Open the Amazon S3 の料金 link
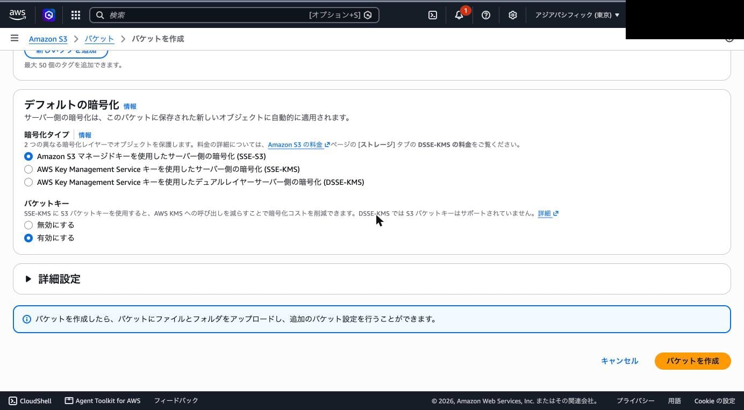 point(299,145)
